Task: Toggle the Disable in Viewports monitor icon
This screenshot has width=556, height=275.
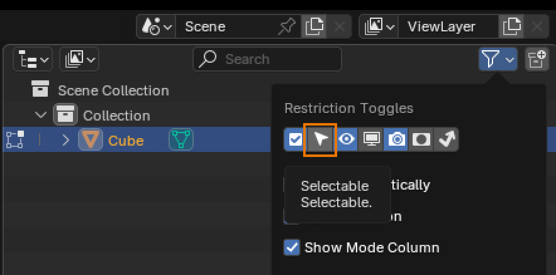Action: pyautogui.click(x=371, y=139)
